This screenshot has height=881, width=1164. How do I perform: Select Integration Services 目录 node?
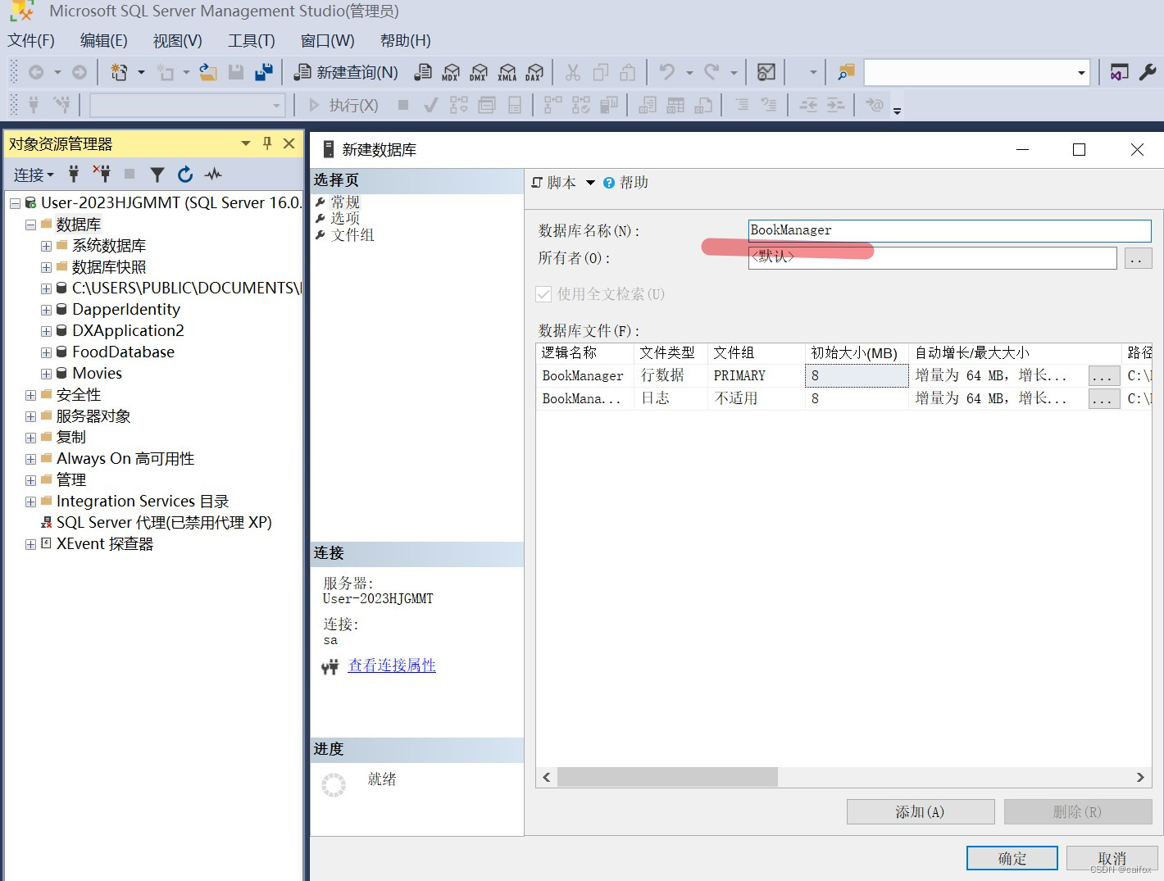pyautogui.click(x=143, y=502)
